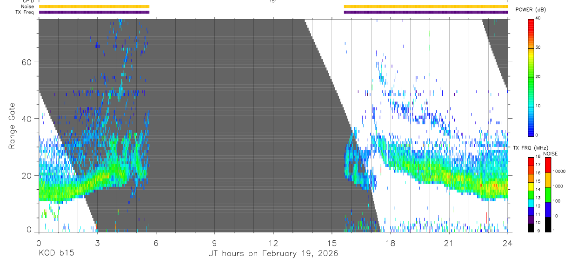
Task: Click the x-axis hour label '15'
Action: (x=332, y=243)
